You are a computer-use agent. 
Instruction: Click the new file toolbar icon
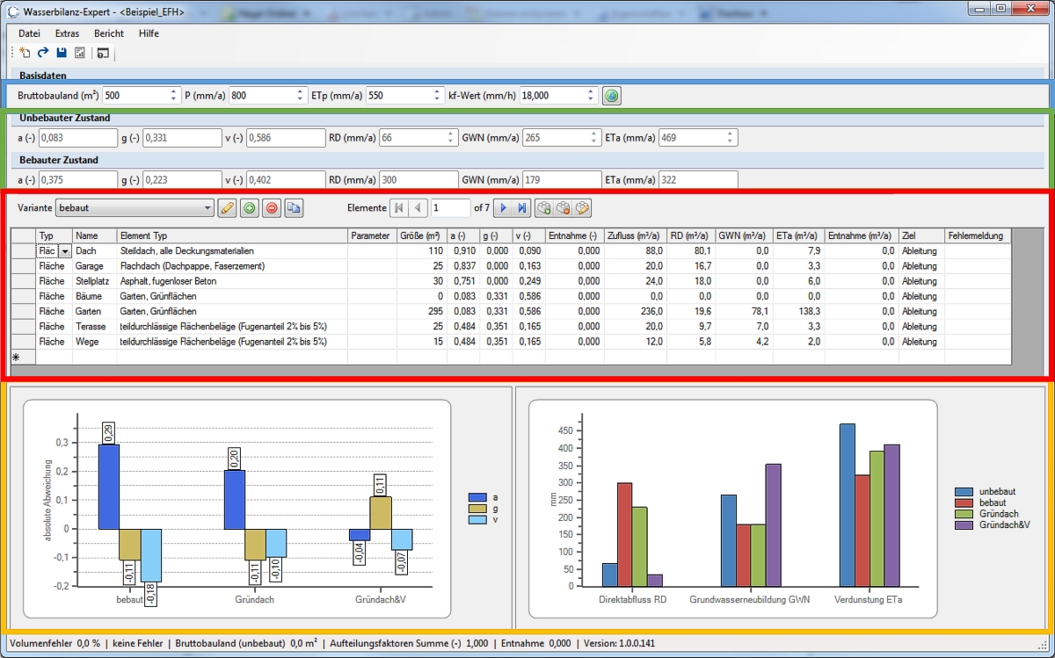[25, 53]
